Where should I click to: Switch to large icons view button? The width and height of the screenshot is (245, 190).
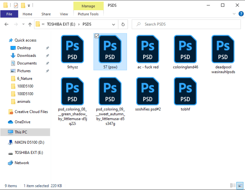[240, 186]
